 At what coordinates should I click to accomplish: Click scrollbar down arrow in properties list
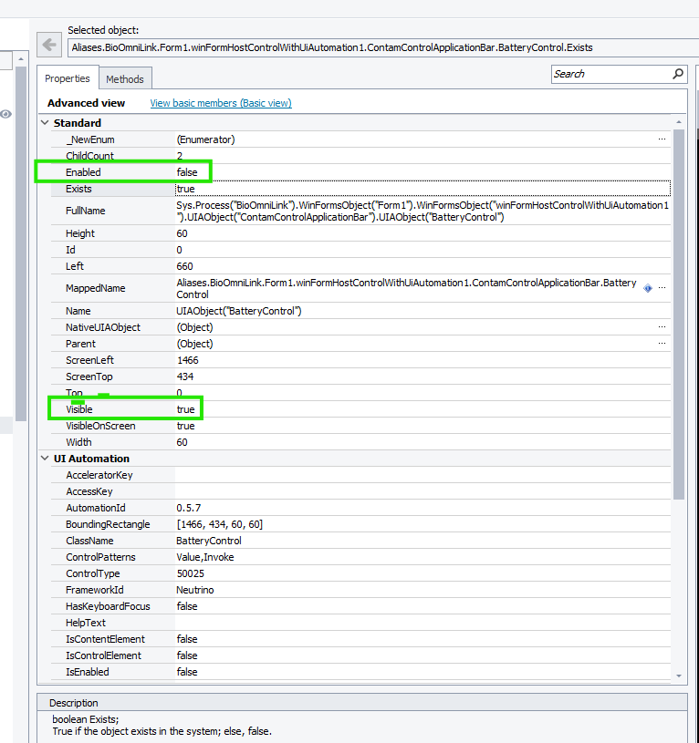[678, 675]
